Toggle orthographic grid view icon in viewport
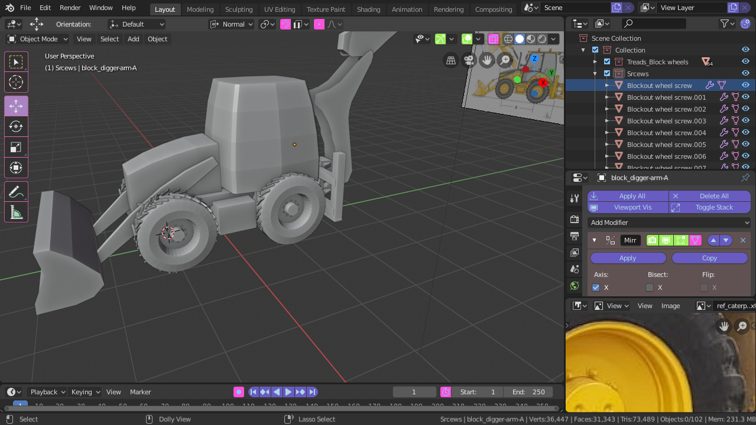The width and height of the screenshot is (756, 425). [451, 60]
